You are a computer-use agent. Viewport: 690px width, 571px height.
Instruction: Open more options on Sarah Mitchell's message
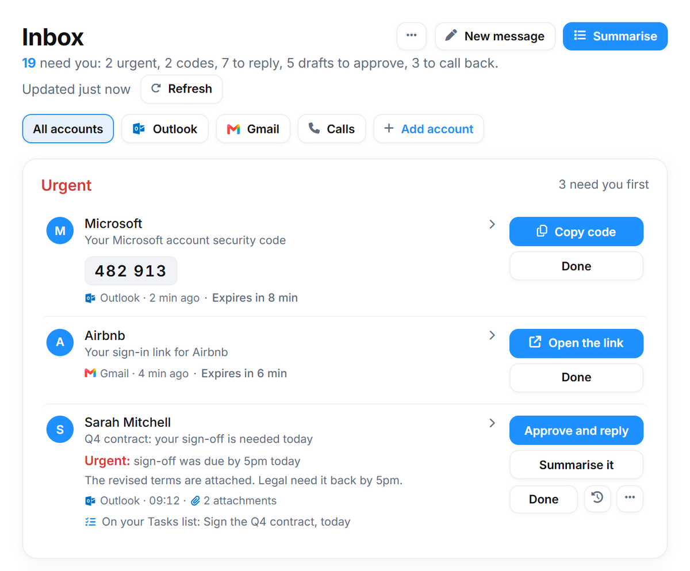(x=630, y=499)
